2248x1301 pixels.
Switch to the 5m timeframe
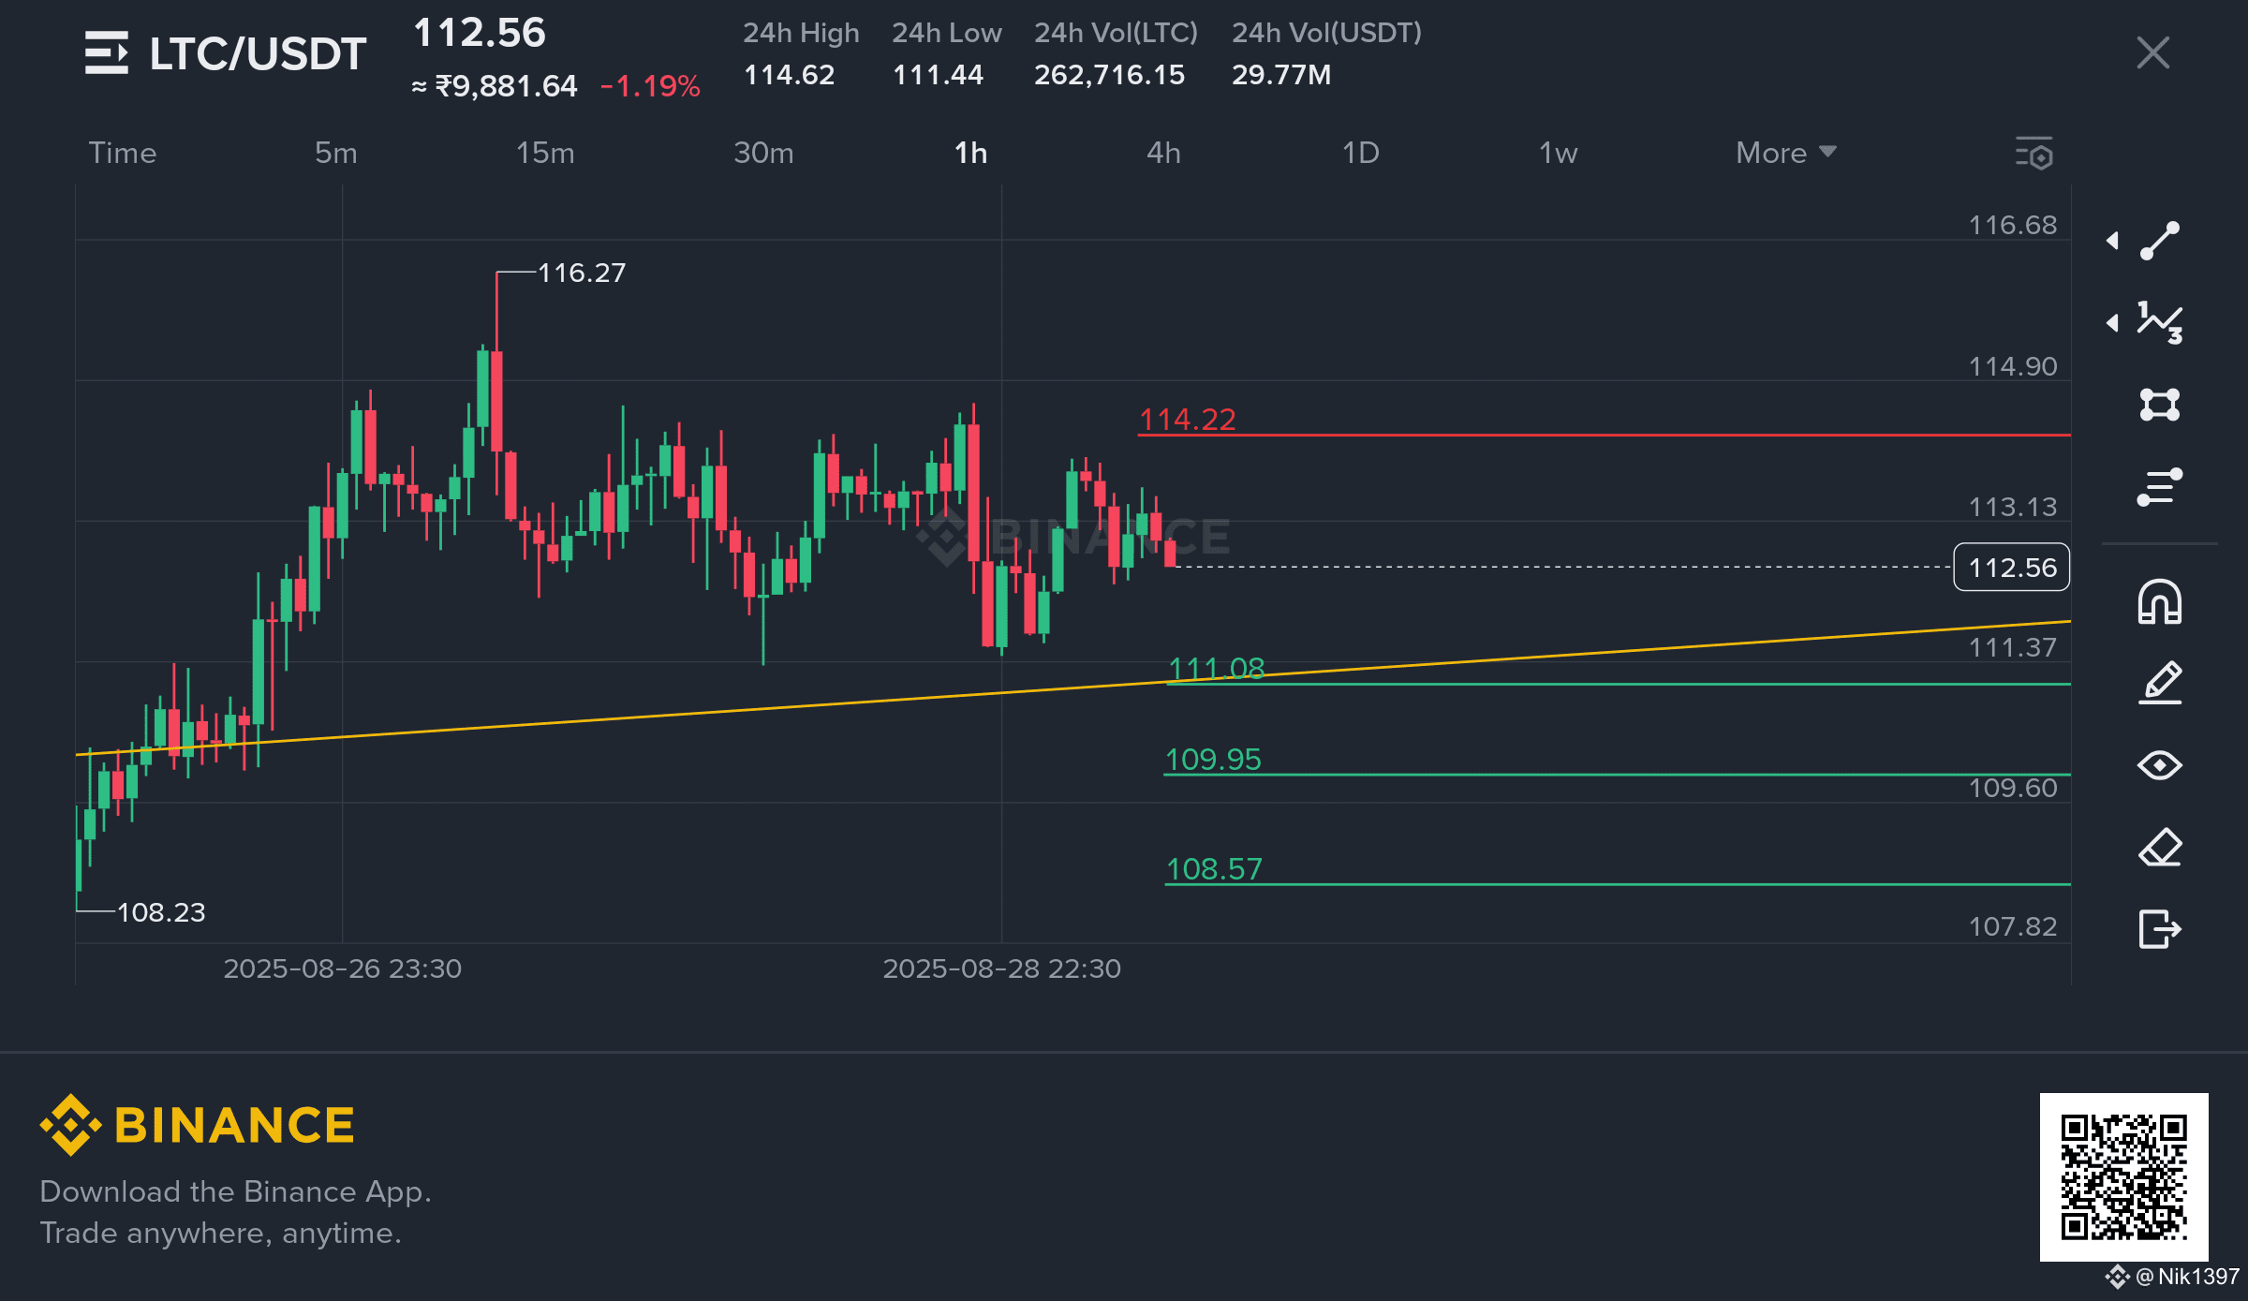(336, 153)
